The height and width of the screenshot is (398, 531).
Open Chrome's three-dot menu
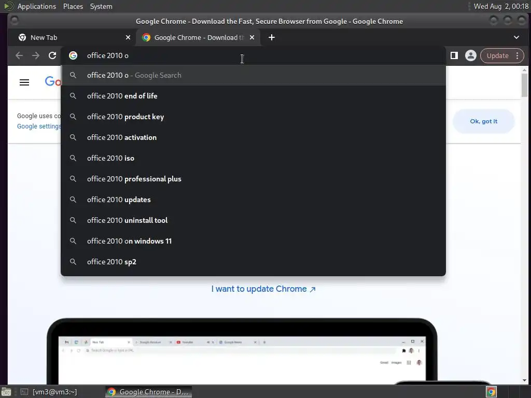click(x=517, y=55)
